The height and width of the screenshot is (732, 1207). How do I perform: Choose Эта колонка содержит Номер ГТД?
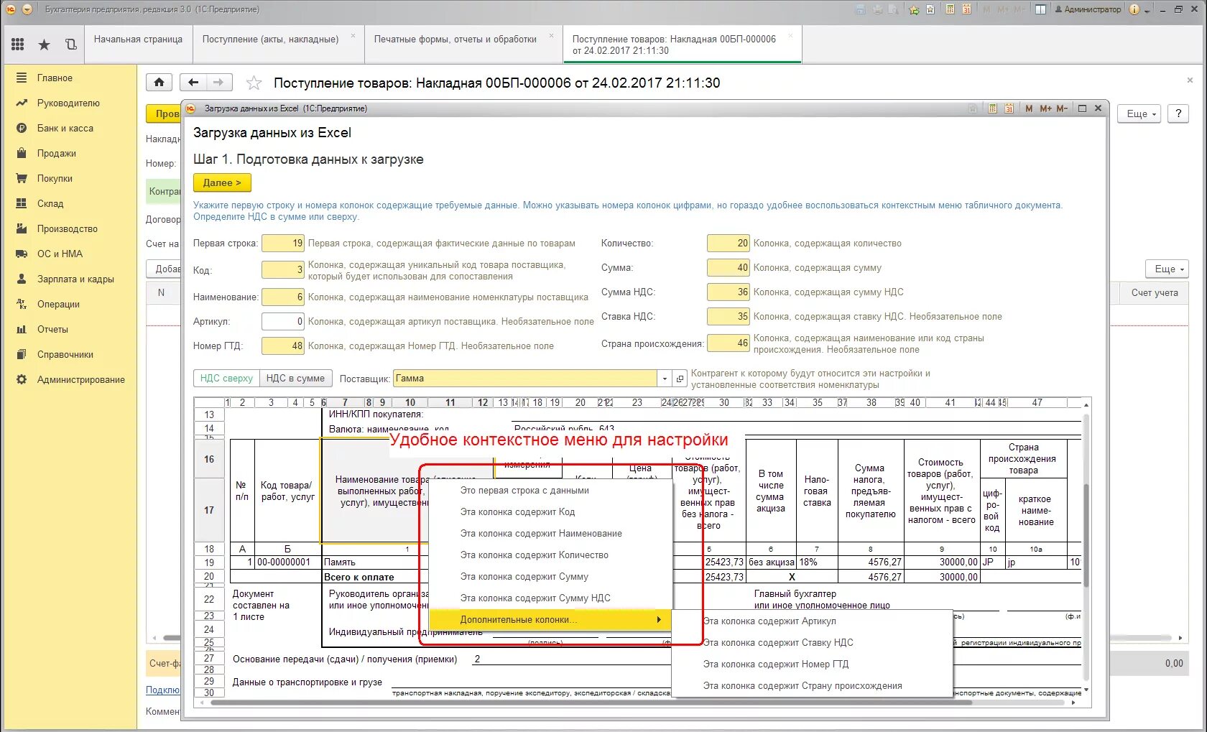[776, 664]
